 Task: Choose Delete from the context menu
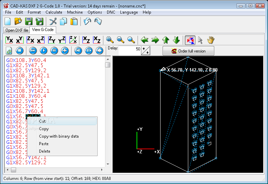[x=62, y=151]
